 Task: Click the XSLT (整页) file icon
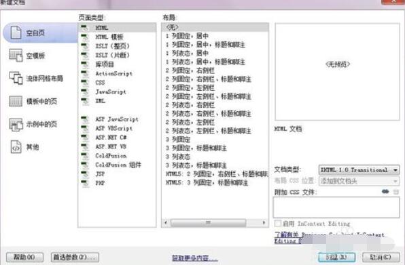[x=85, y=46]
